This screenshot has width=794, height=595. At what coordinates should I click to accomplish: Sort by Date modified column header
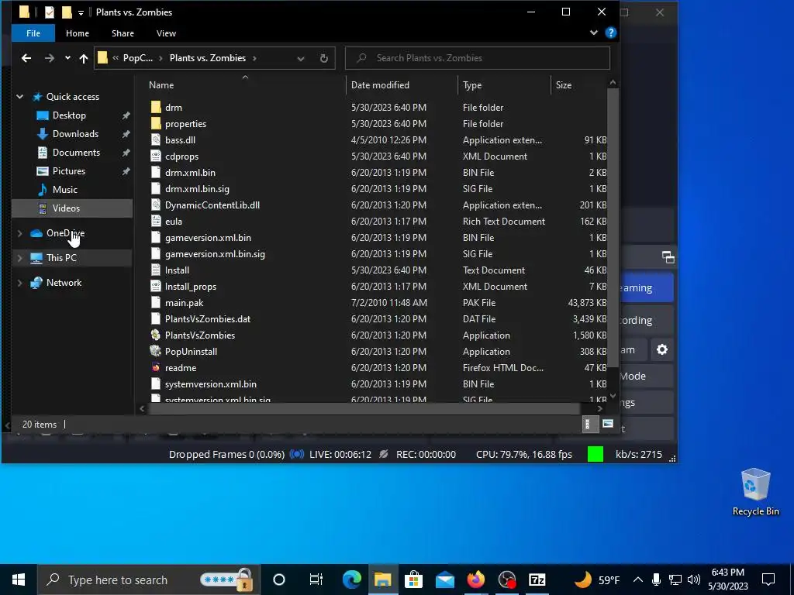click(x=402, y=85)
